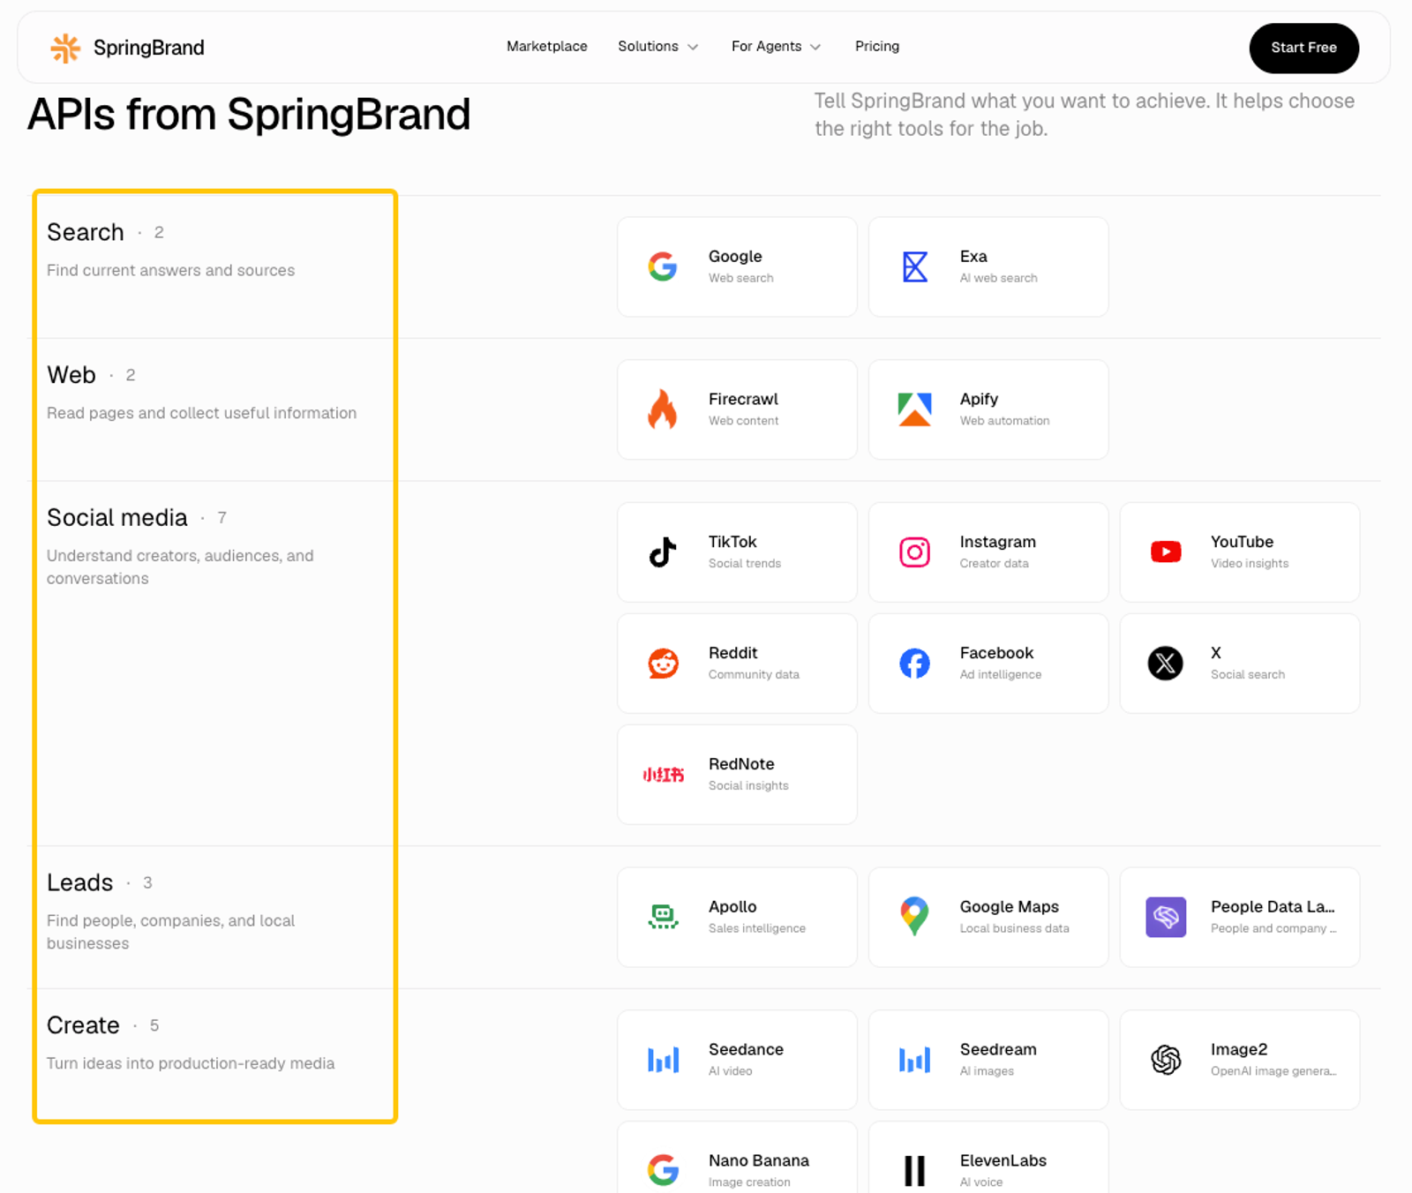Select the Create category heading

(83, 1025)
